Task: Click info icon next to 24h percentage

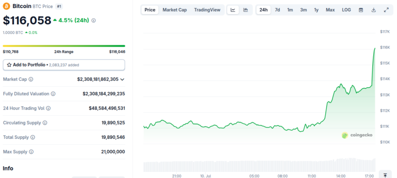Action: pos(93,21)
